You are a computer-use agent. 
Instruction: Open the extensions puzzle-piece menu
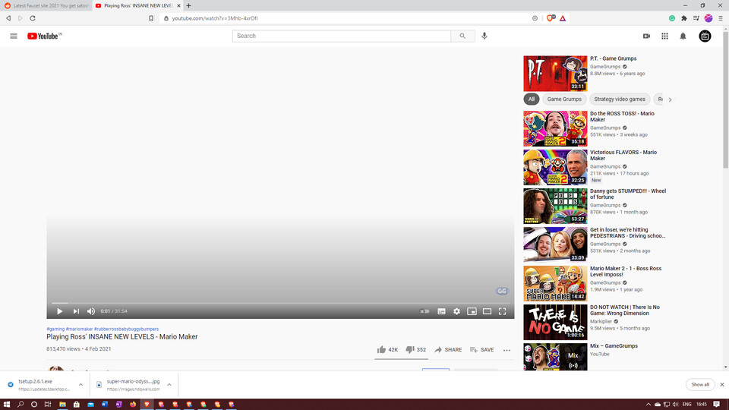coord(684,18)
